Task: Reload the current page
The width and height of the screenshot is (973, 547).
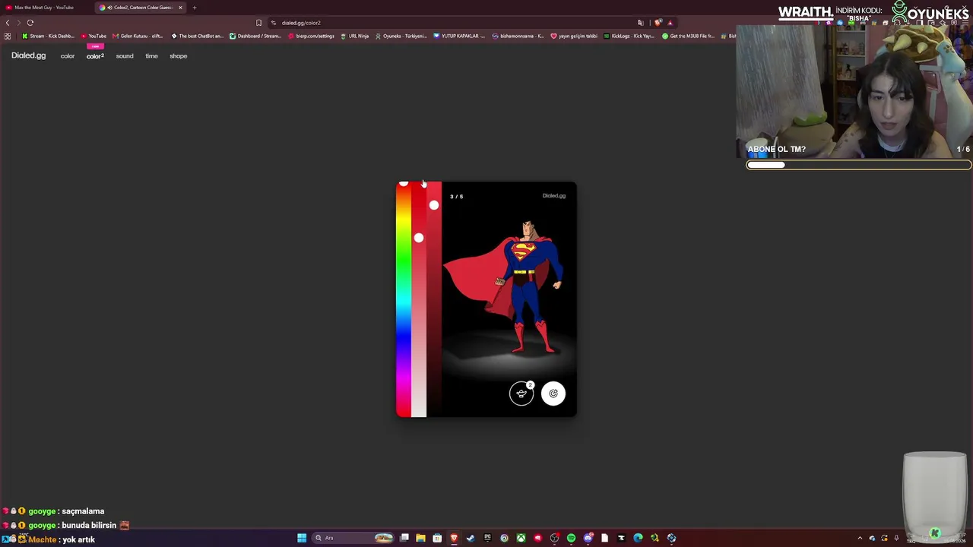Action: (x=30, y=23)
